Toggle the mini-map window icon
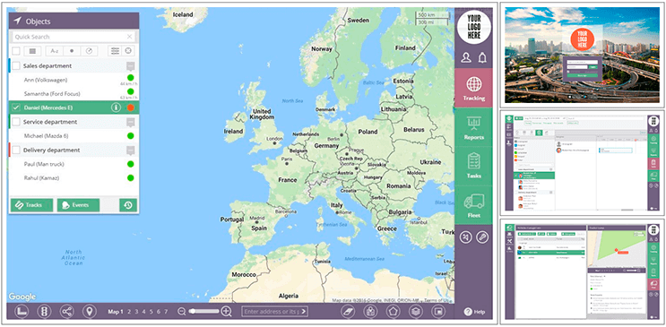 (x=438, y=312)
